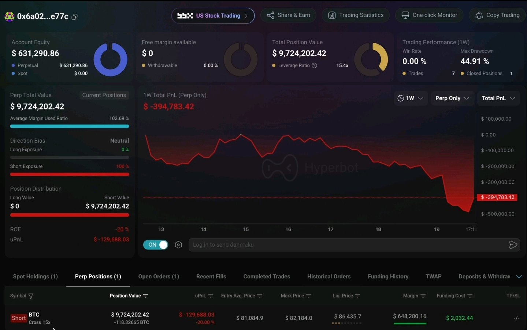Sort by Margin column icon
The image size is (527, 330).
(423, 296)
